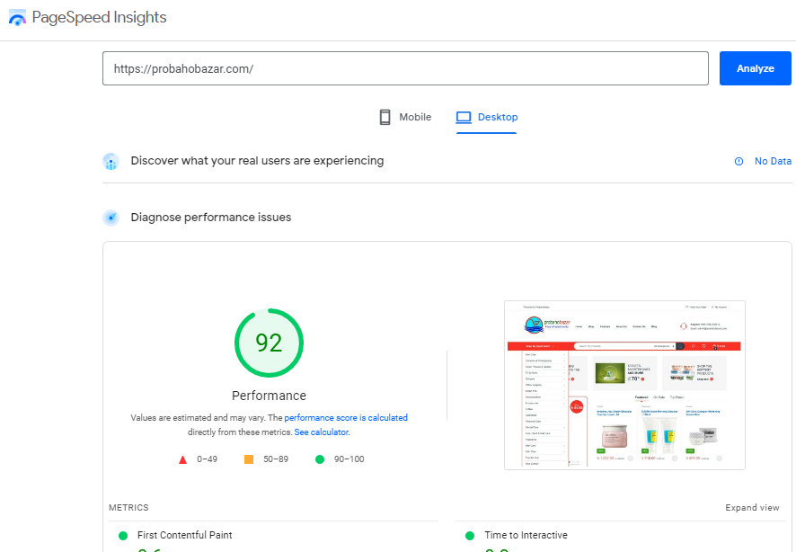This screenshot has height=552, width=796.
Task: Click the PageSpeed Insights logo icon
Action: [x=17, y=16]
